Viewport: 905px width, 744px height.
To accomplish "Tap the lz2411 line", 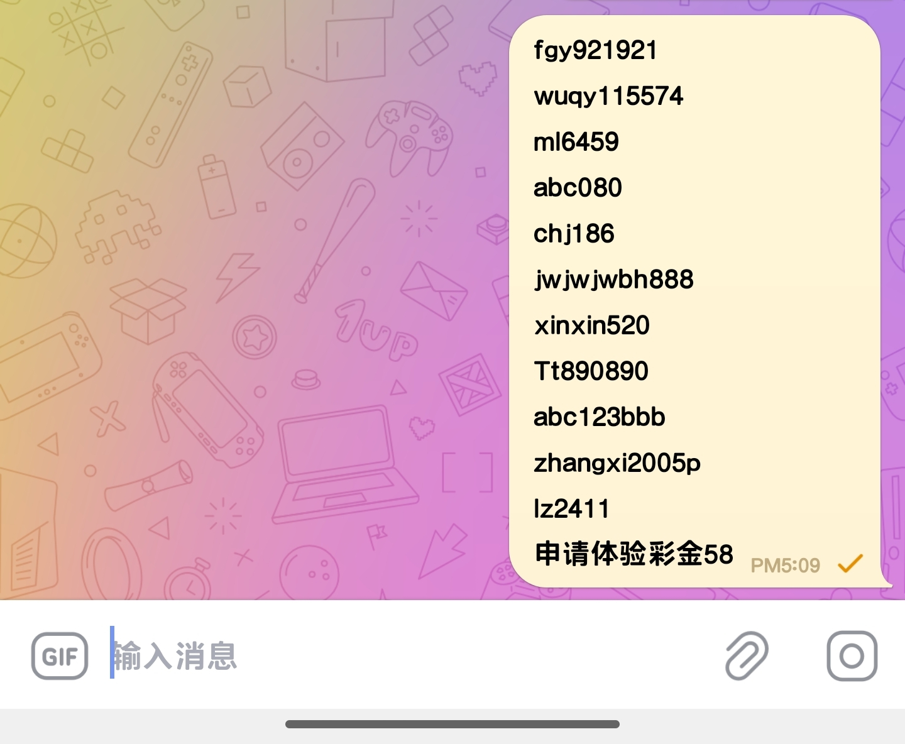I will click(x=571, y=509).
